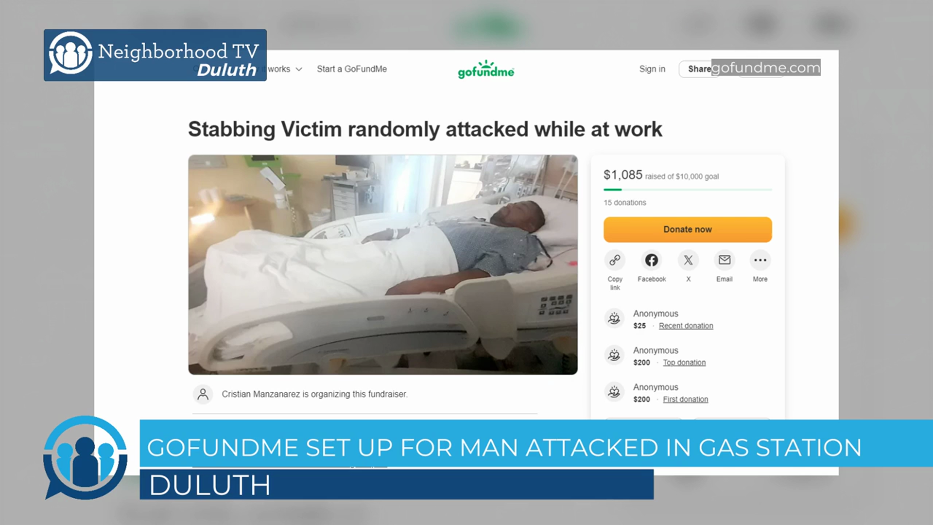Open the First donation link
This screenshot has height=525, width=933.
click(685, 399)
